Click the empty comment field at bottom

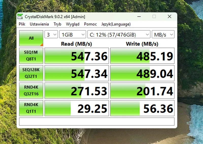[97, 121]
